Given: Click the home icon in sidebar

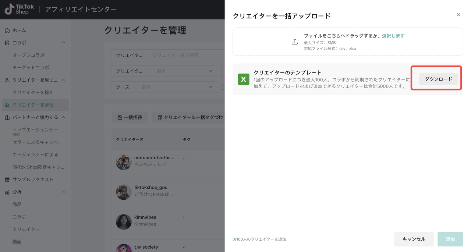Looking at the screenshot, I should tap(7, 30).
